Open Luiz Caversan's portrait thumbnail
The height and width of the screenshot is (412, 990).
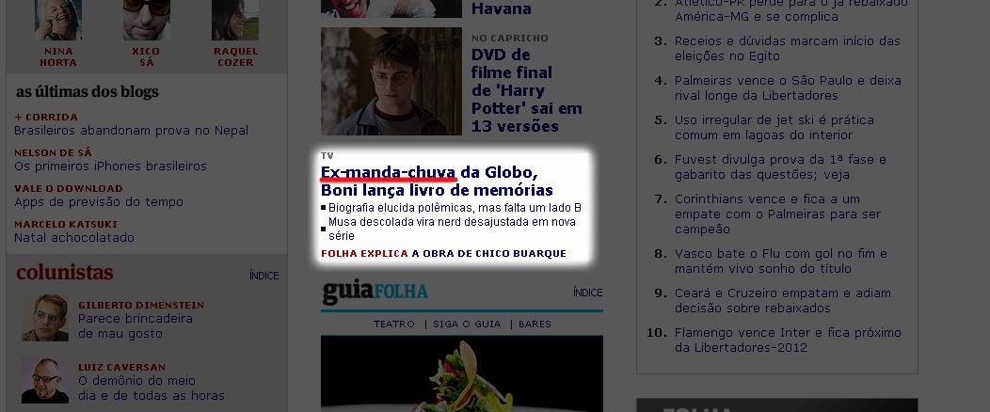45,380
